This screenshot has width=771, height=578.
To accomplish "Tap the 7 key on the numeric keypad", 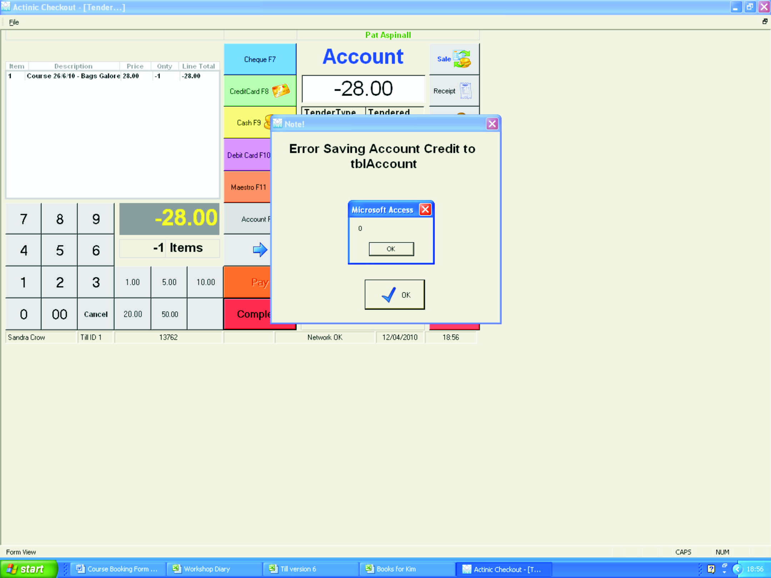I will (x=24, y=219).
